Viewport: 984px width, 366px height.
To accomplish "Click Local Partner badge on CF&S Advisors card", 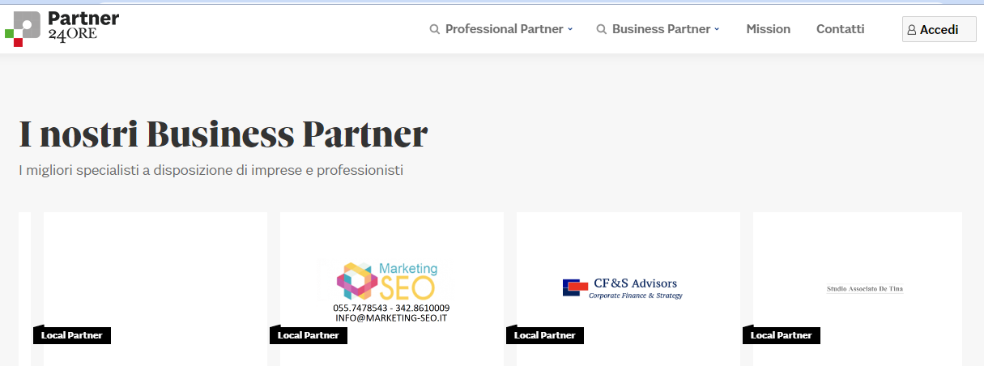I will point(545,335).
